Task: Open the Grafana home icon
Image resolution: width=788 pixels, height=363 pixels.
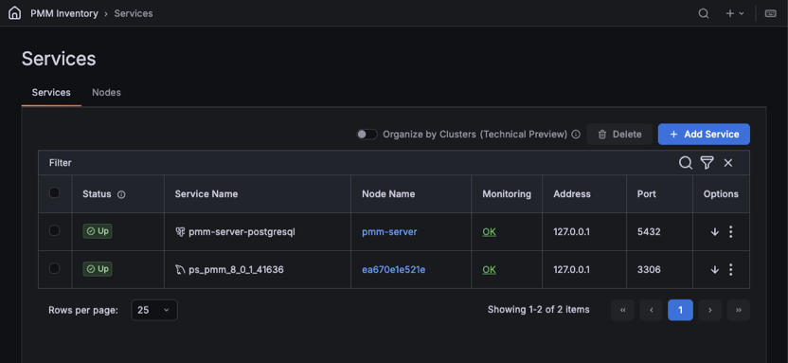Action: coord(14,13)
